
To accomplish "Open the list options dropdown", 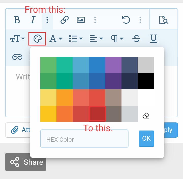I will [76, 39].
